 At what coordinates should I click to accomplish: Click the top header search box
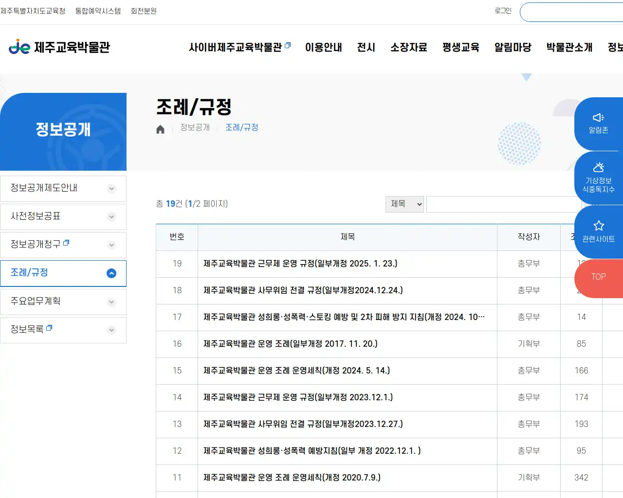[571, 12]
